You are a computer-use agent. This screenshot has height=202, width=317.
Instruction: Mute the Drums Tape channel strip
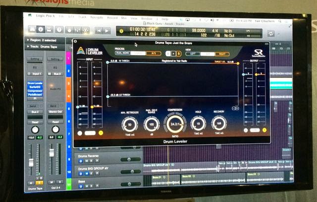[x=31, y=183]
